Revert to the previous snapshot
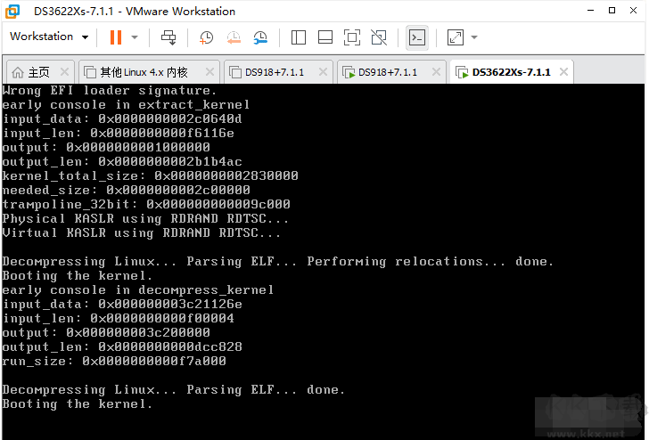 (x=234, y=37)
